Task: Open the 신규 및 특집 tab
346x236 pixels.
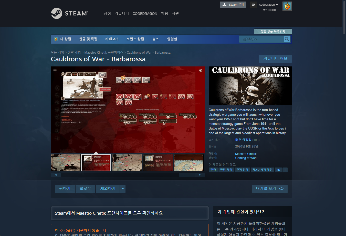Action: [x=88, y=39]
